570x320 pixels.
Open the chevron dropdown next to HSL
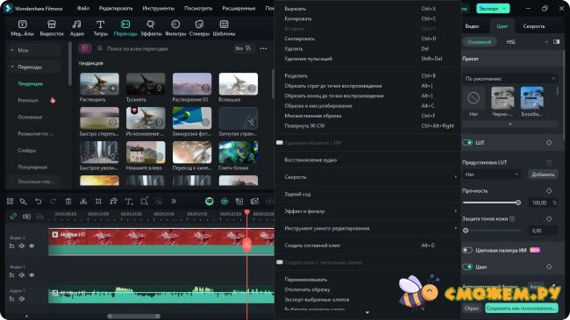coord(546,42)
